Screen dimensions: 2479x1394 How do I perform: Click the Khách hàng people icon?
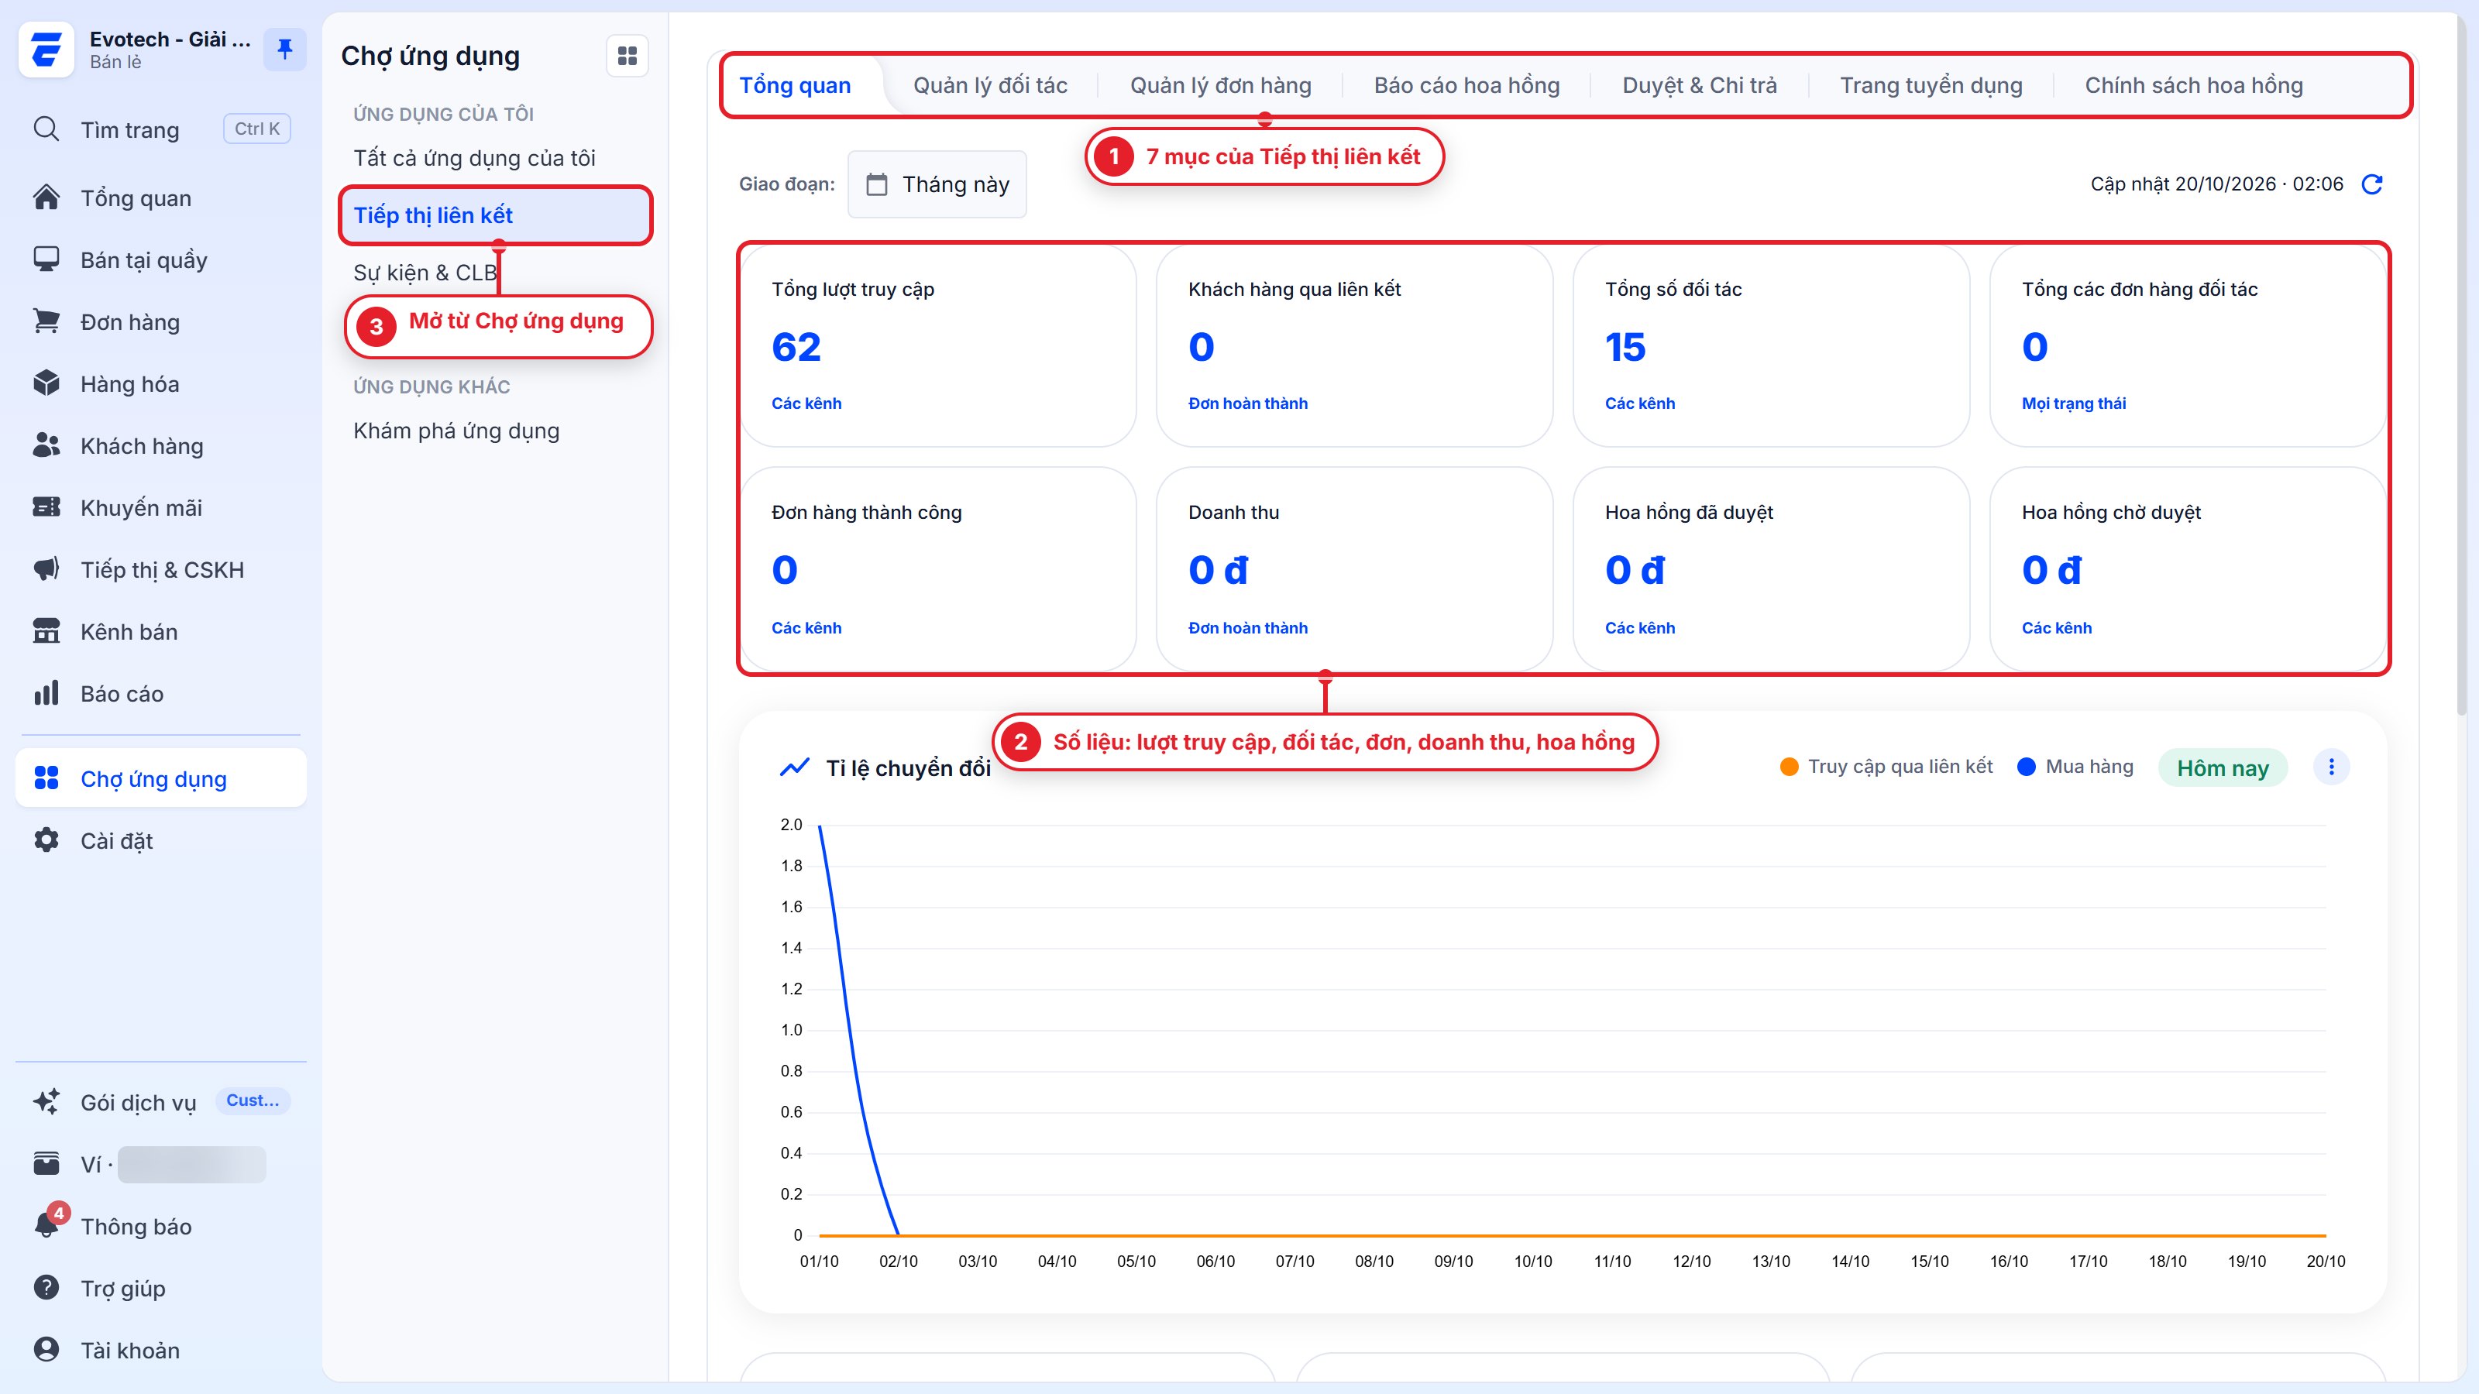46,445
